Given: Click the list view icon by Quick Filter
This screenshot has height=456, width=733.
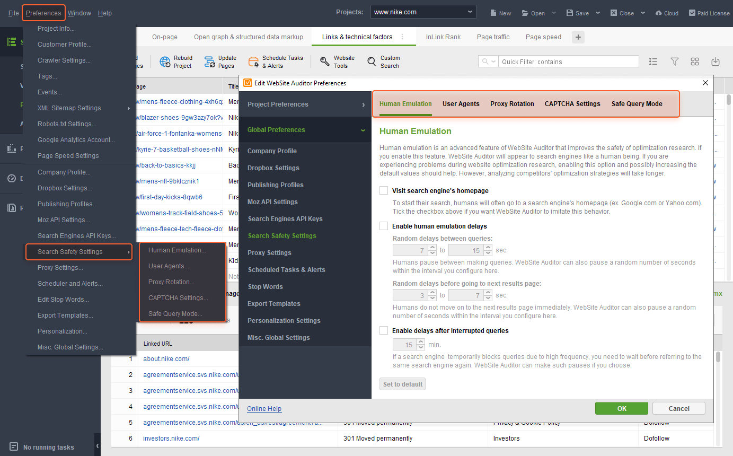Looking at the screenshot, I should coord(653,62).
